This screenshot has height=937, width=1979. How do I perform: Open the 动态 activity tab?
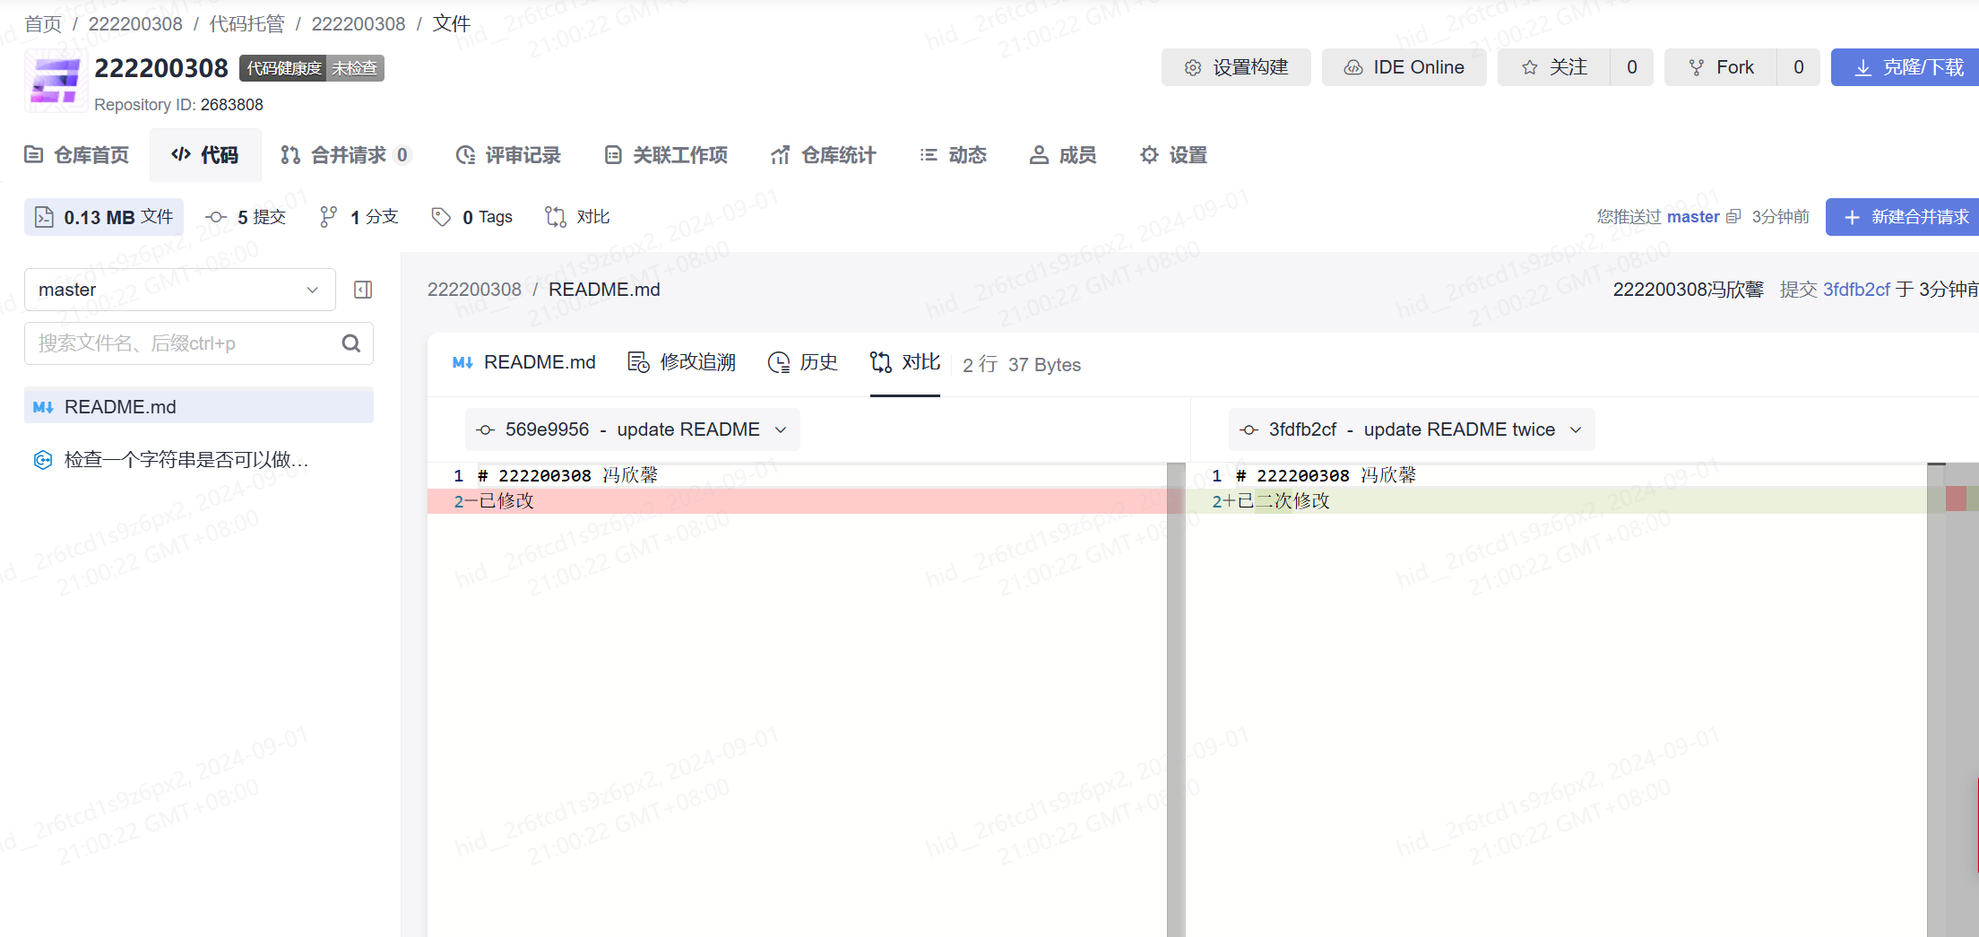click(x=954, y=155)
